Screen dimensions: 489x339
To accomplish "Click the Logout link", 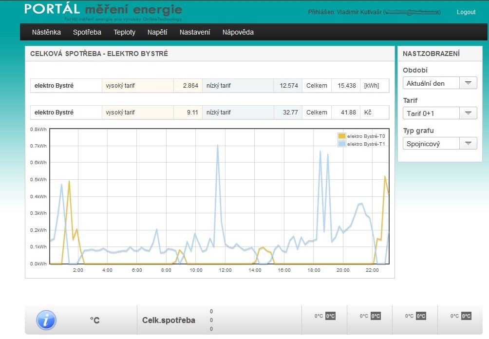I will 466,12.
